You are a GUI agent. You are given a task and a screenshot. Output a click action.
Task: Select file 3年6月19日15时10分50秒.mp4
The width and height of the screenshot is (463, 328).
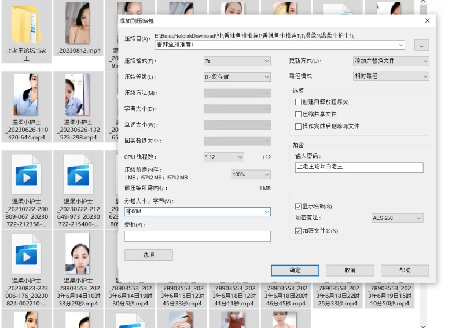(x=389, y=296)
